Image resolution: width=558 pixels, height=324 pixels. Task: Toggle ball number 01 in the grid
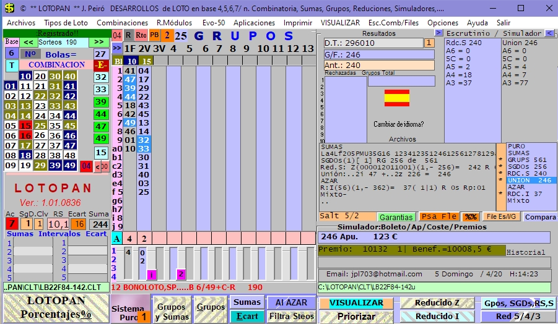tap(11, 86)
